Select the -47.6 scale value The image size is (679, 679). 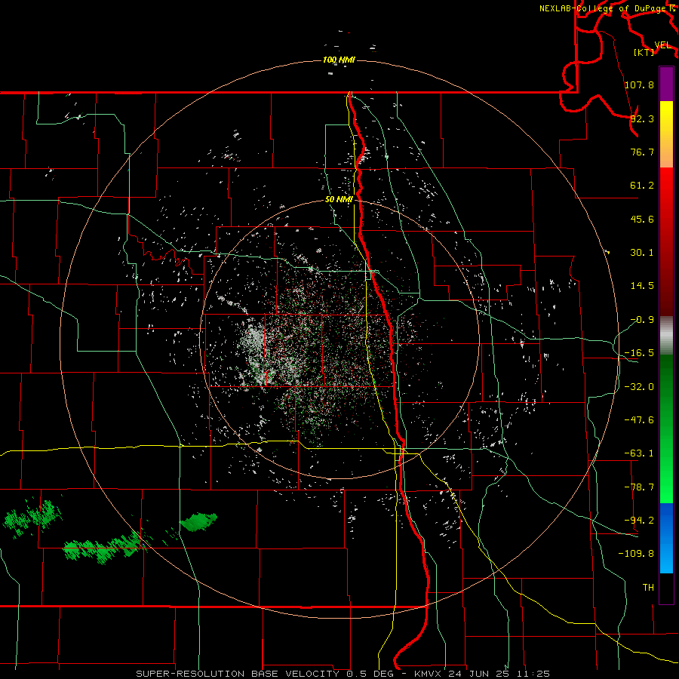click(x=639, y=420)
